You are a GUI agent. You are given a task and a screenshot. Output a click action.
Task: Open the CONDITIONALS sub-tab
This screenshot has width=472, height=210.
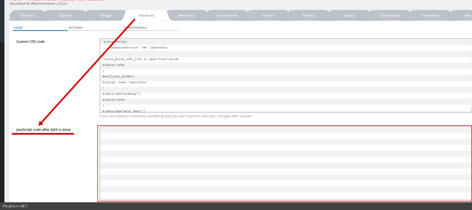click(136, 28)
